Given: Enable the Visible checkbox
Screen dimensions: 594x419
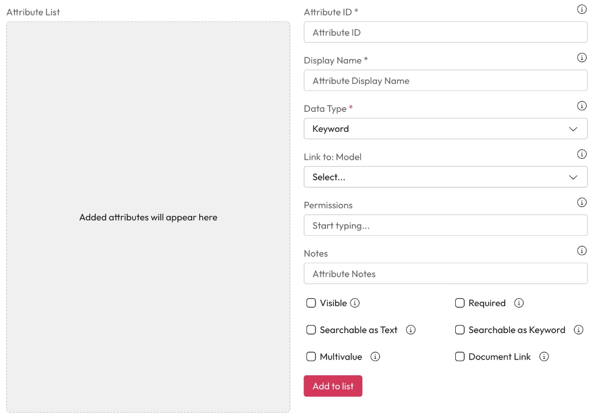Looking at the screenshot, I should pos(311,303).
